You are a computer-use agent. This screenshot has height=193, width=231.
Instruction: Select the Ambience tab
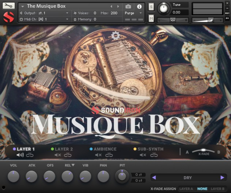(x=103, y=149)
